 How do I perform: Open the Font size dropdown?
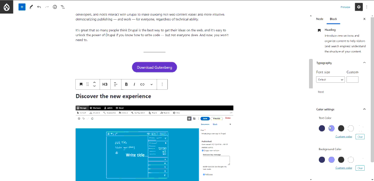tap(331, 80)
